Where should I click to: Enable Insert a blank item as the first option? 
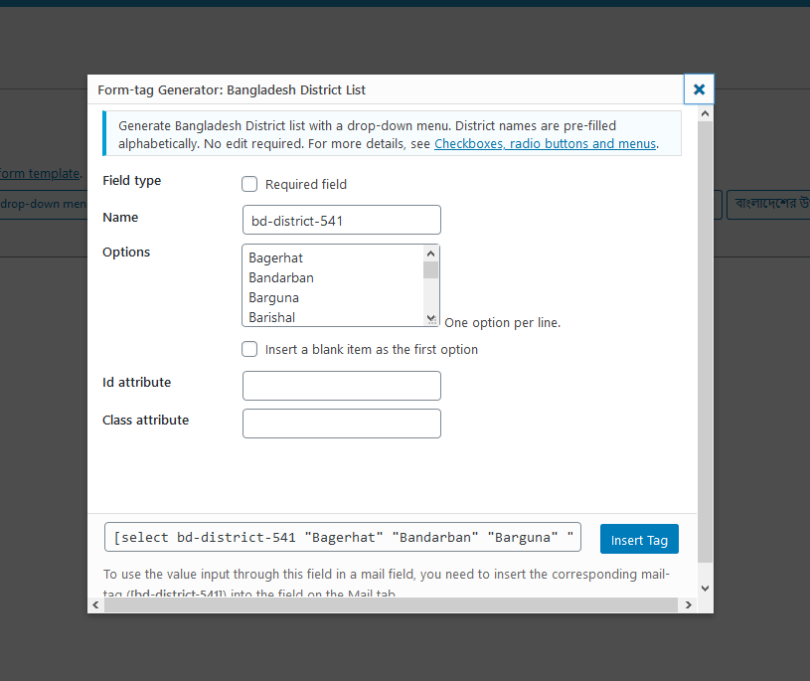249,349
